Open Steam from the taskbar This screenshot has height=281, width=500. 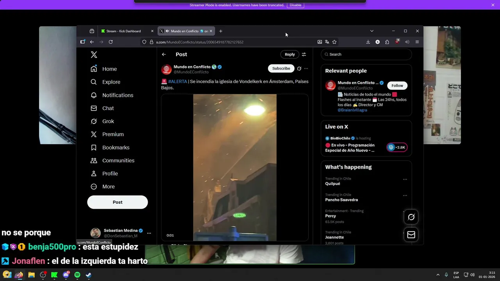click(89, 275)
